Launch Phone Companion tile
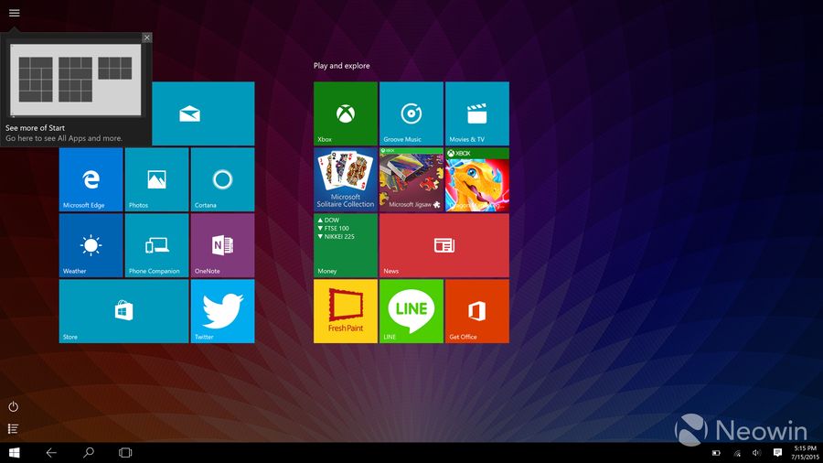This screenshot has width=823, height=463. pyautogui.click(x=156, y=245)
